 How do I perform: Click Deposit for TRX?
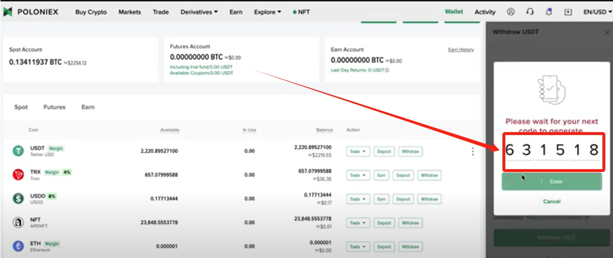(403, 175)
